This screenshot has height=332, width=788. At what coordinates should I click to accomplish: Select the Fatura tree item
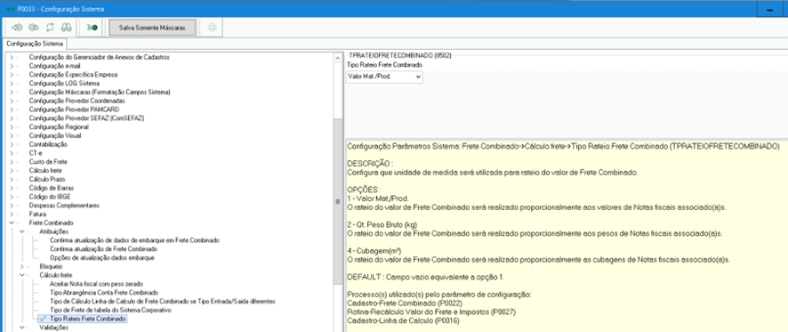click(x=37, y=214)
